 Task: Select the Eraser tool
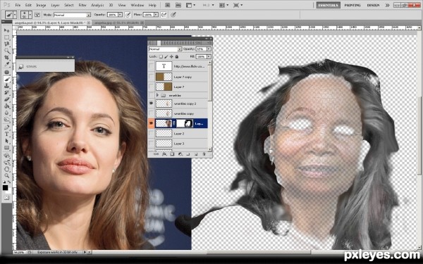[6, 99]
